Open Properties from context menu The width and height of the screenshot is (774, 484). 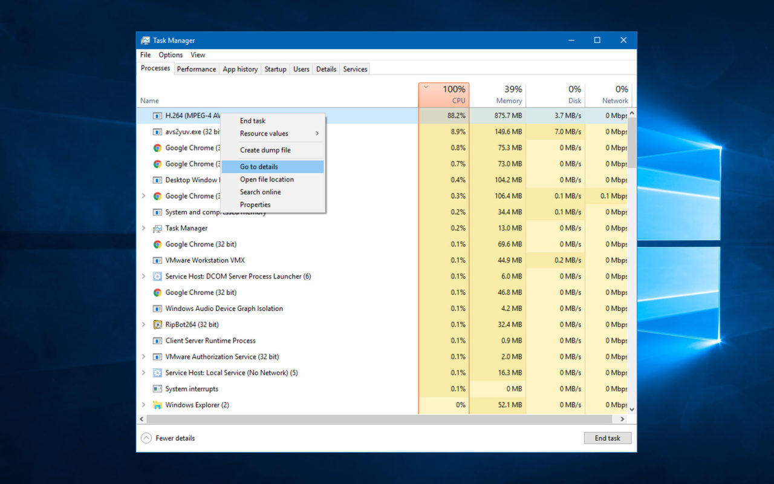click(273, 205)
